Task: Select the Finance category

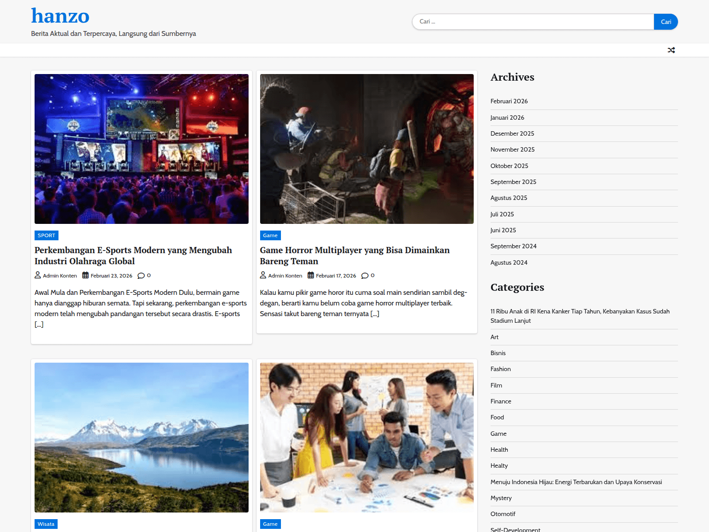Action: coord(501,401)
